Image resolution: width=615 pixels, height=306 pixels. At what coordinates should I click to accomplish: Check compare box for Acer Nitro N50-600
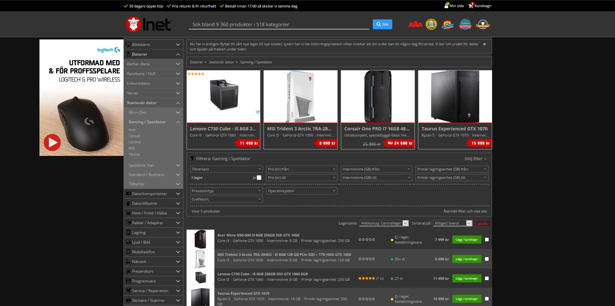[x=487, y=240]
